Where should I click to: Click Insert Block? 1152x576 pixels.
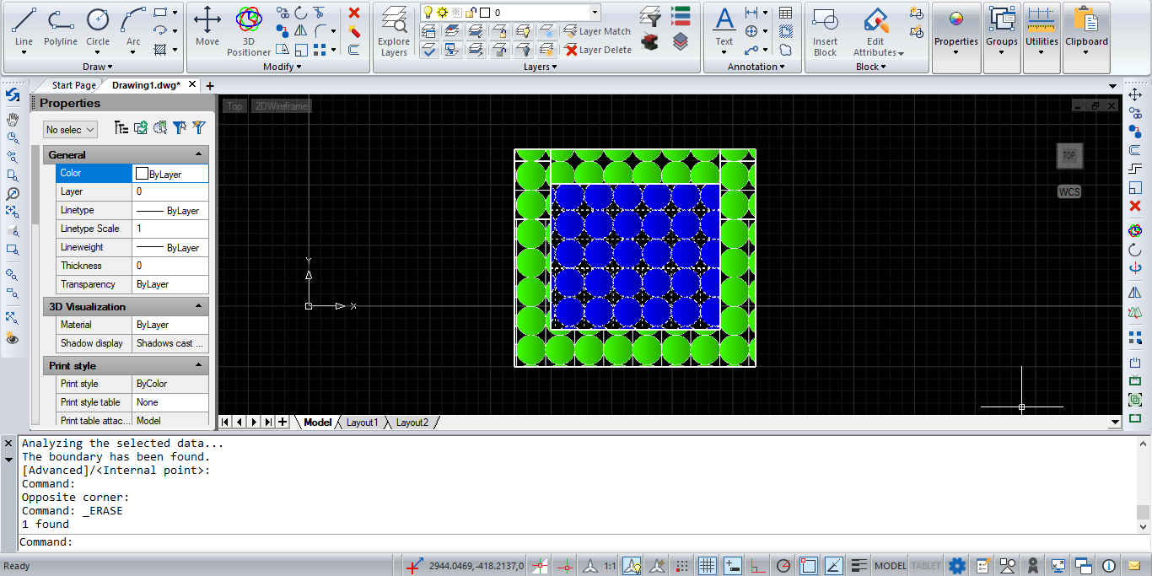pyautogui.click(x=826, y=31)
